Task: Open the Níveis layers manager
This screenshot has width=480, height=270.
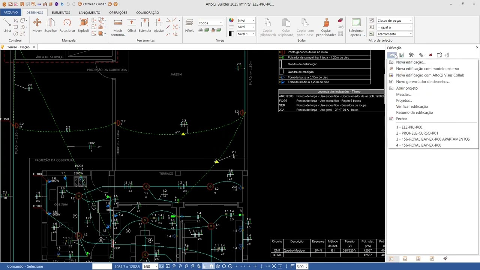Action: [189, 25]
